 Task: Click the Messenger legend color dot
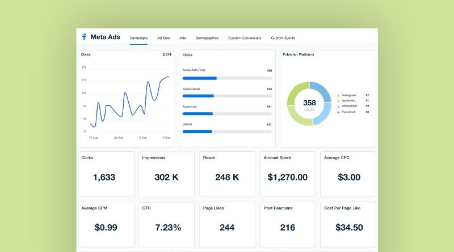pos(338,106)
